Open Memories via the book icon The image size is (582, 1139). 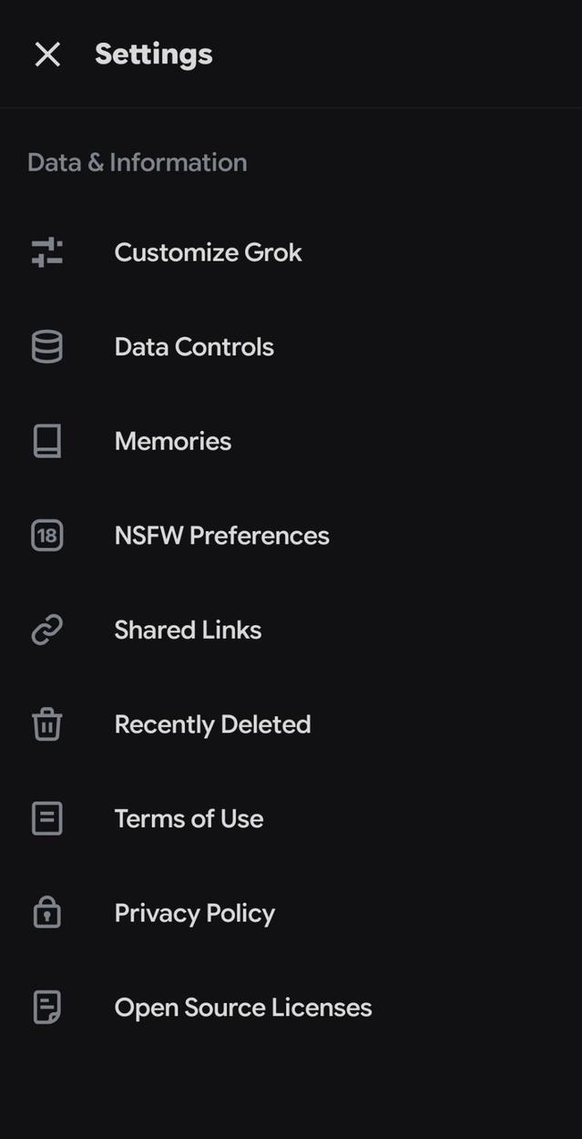46,441
